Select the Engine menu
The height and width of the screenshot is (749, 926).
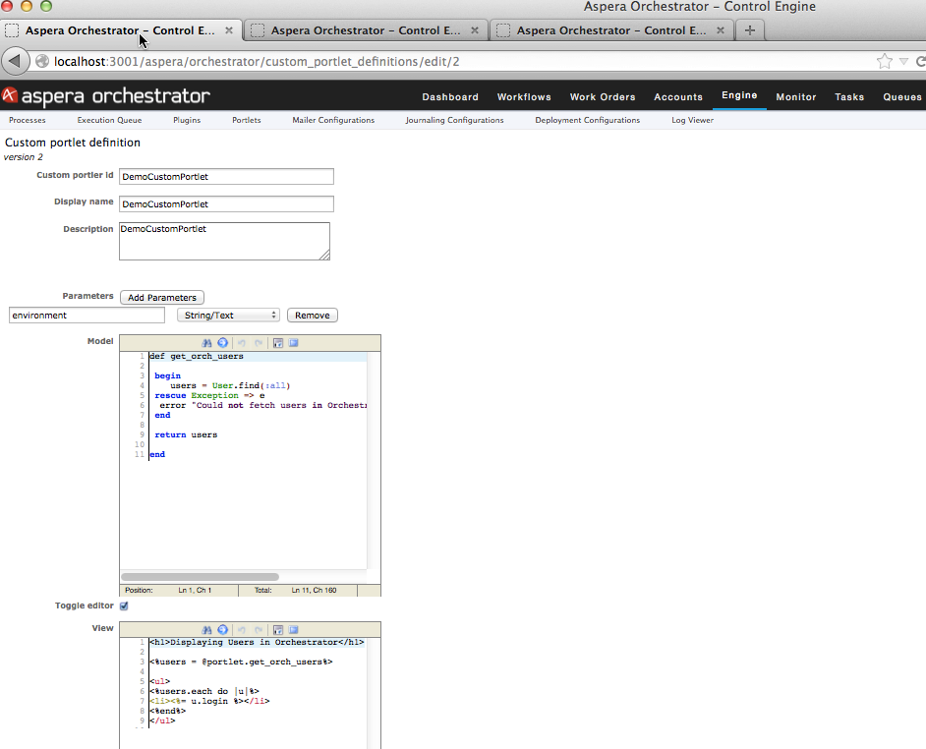tap(739, 95)
